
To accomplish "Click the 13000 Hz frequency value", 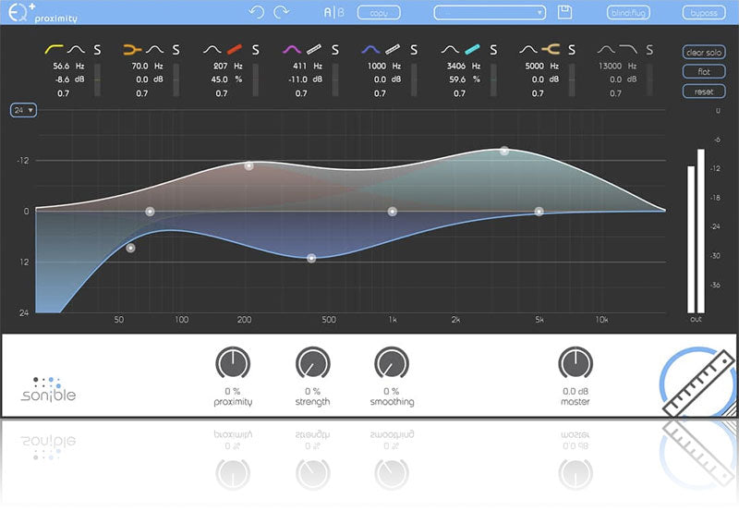I will pos(611,66).
